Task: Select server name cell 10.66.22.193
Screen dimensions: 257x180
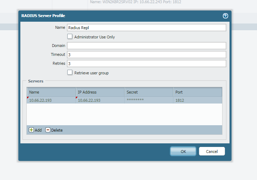Action: 51,100
